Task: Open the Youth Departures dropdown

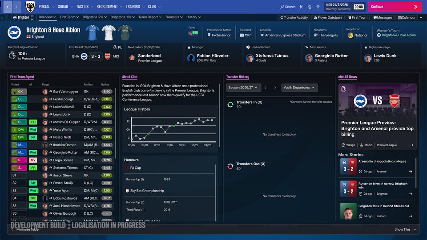Action: pyautogui.click(x=299, y=88)
